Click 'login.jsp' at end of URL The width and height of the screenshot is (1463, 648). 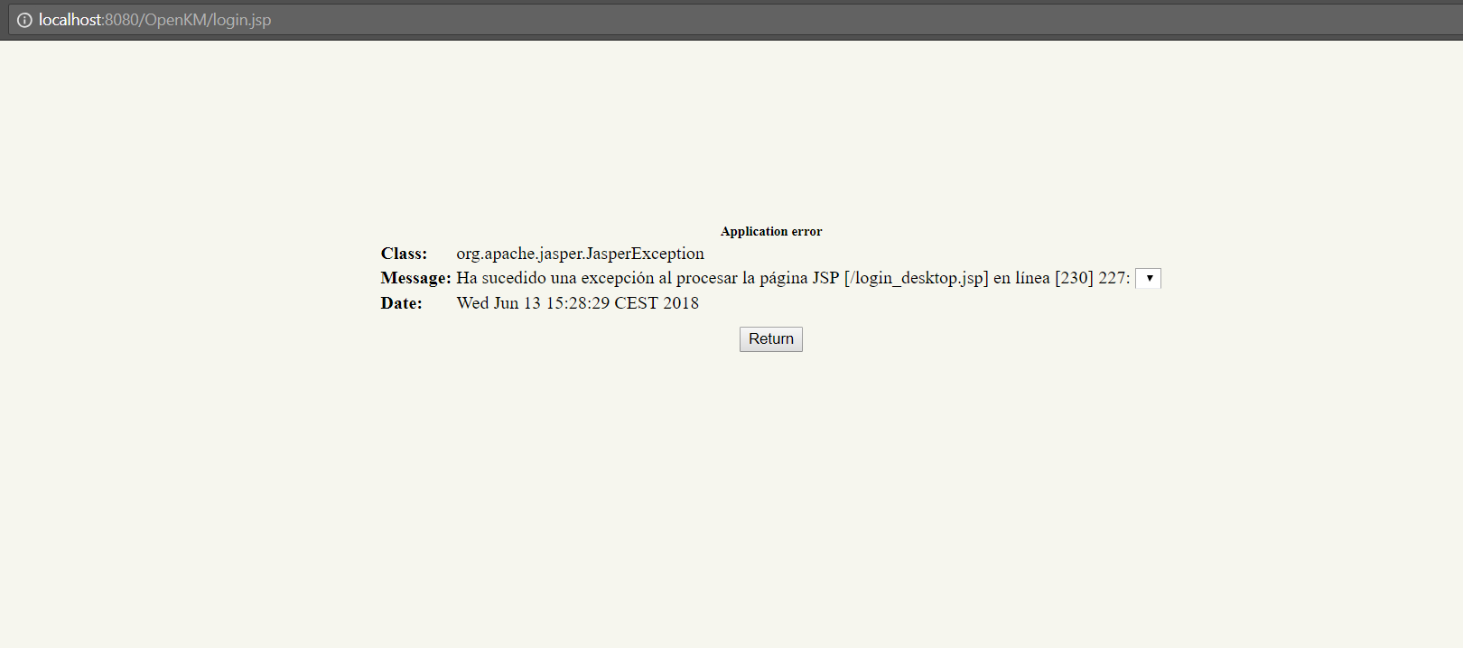241,20
